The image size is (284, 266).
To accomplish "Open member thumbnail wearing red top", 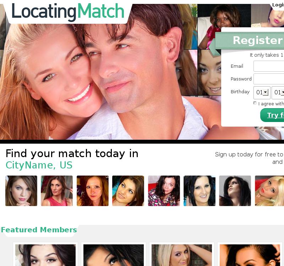I will pyautogui.click(x=57, y=191).
